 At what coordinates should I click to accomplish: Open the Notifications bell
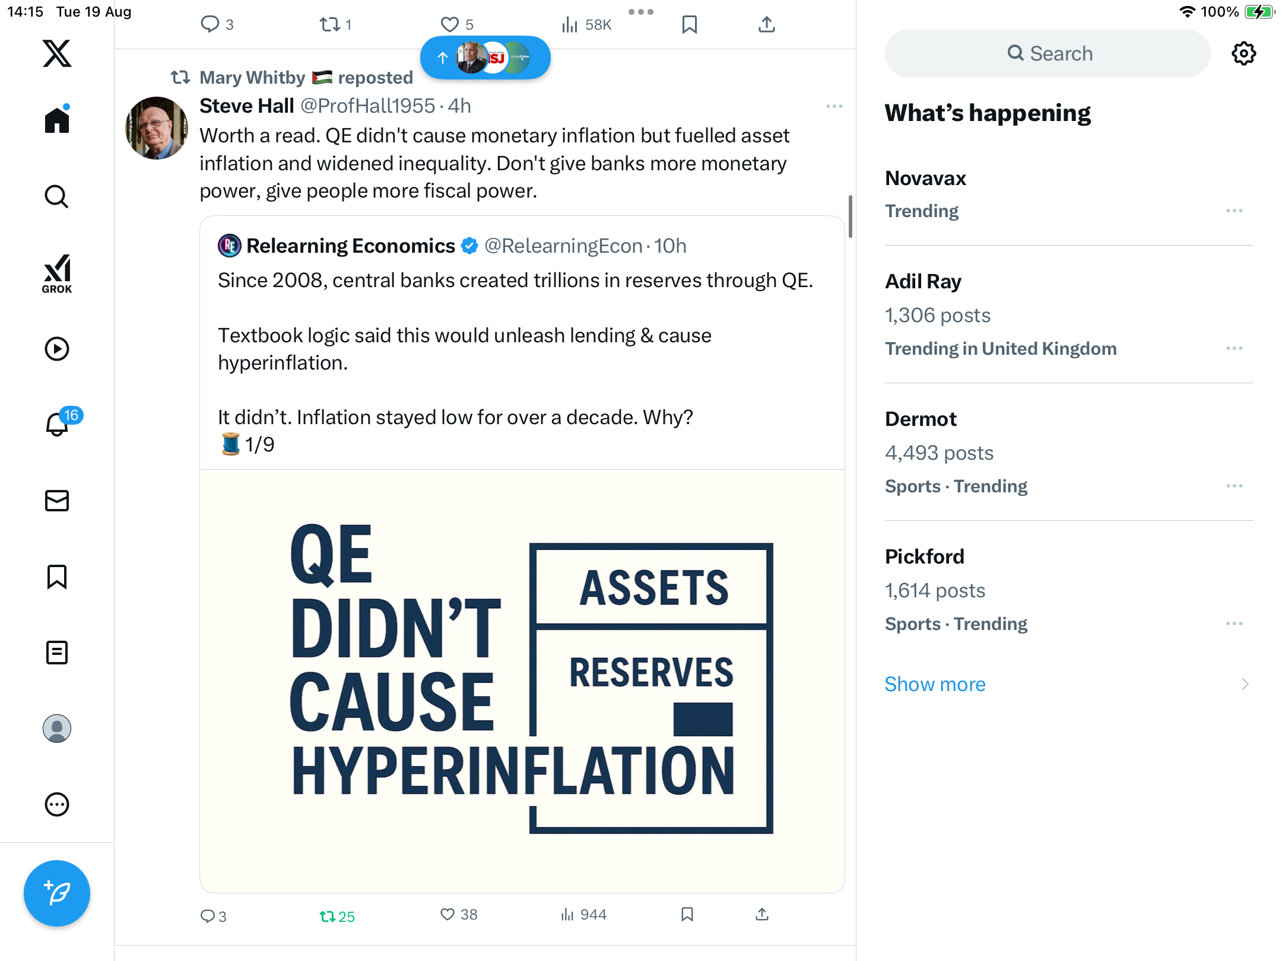click(58, 424)
